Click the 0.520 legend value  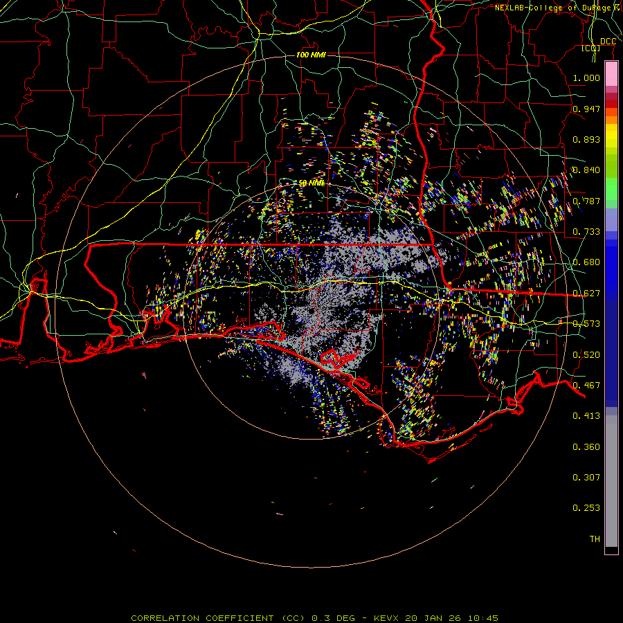(586, 355)
